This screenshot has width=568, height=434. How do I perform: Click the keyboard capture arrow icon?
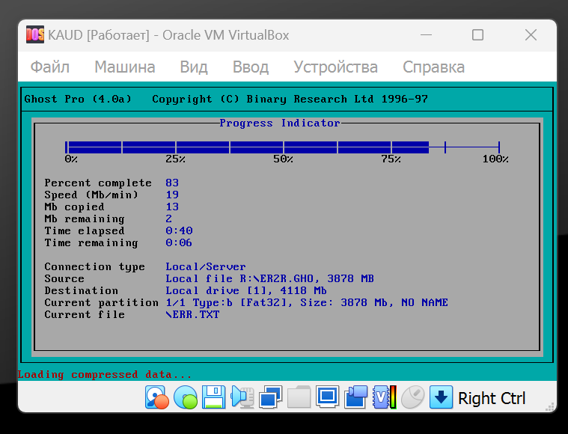[441, 397]
